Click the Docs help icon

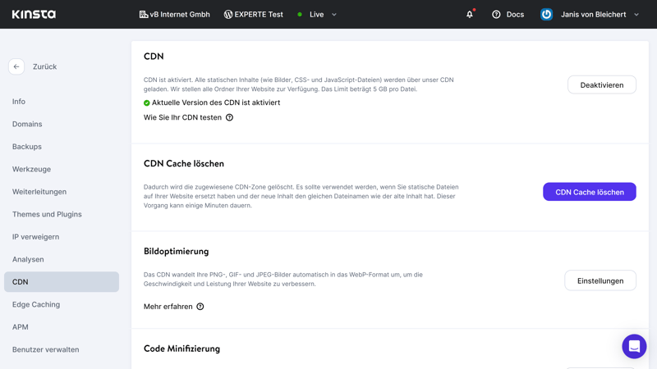tap(496, 14)
